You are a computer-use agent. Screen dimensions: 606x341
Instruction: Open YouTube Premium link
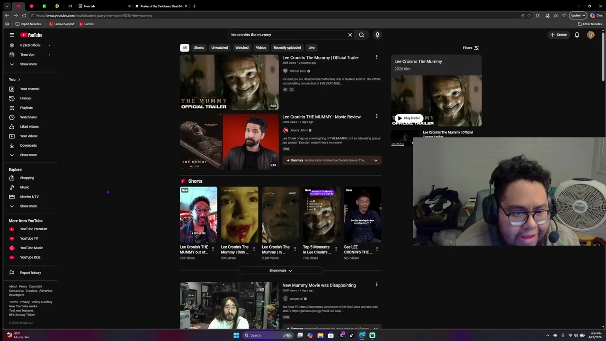[x=33, y=229]
